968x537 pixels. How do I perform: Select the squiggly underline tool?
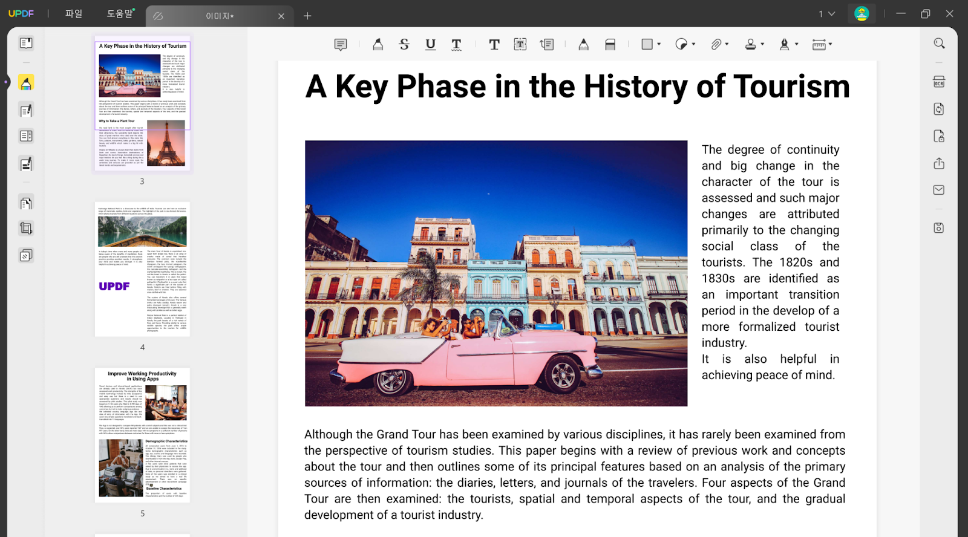[456, 44]
